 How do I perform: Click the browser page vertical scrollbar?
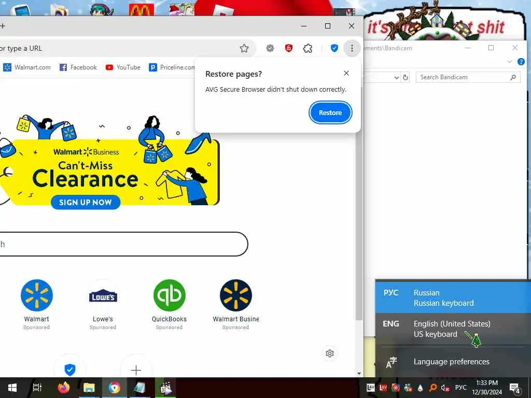tap(359, 203)
